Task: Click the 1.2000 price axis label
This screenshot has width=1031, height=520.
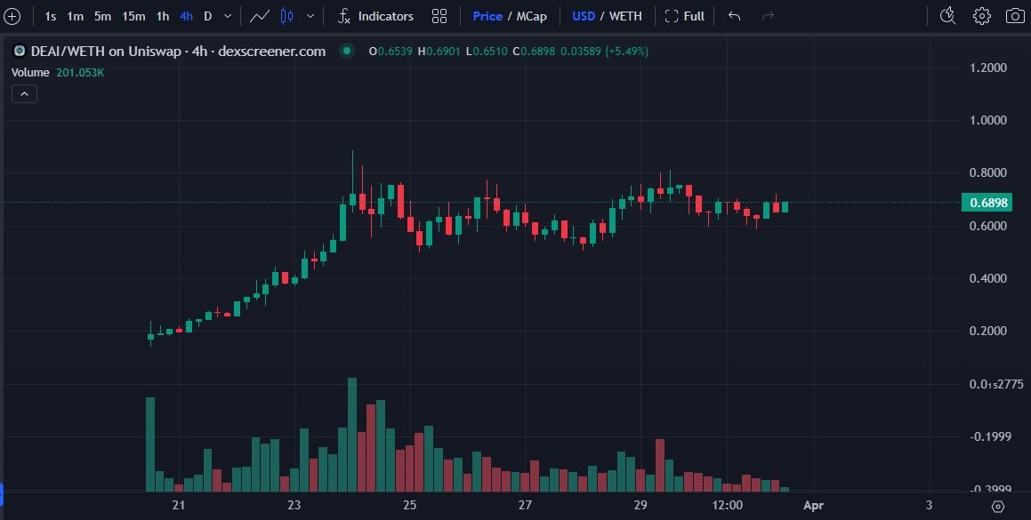Action: click(987, 68)
